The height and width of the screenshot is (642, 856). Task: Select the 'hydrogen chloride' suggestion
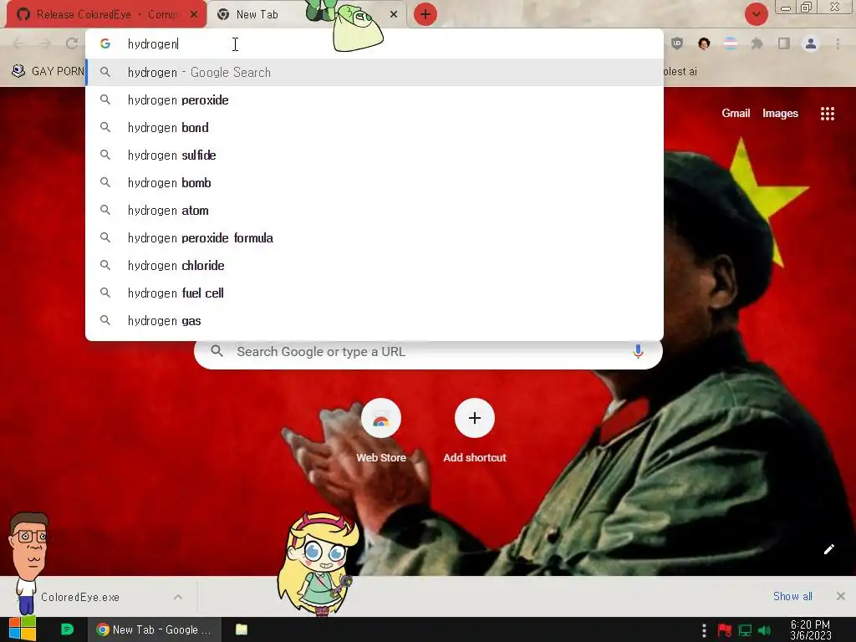click(374, 265)
